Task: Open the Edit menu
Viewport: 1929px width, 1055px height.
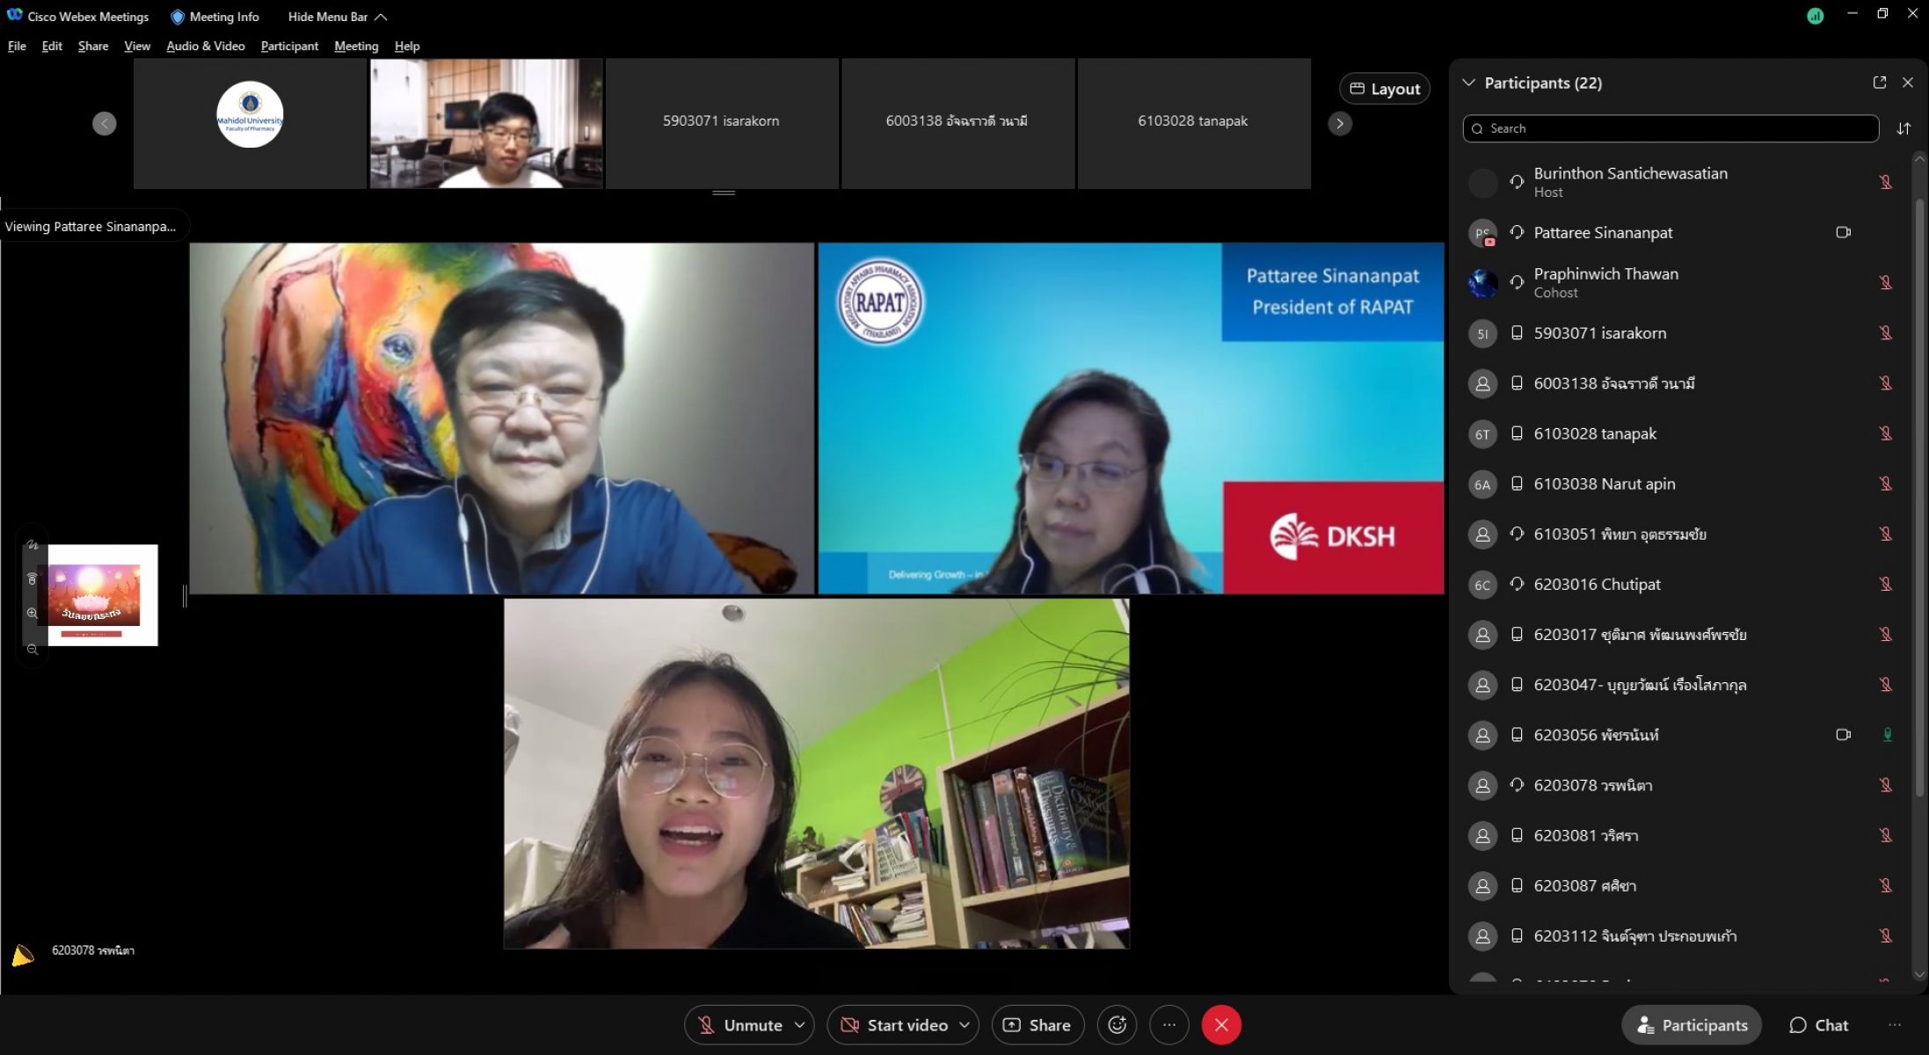Action: 52,46
